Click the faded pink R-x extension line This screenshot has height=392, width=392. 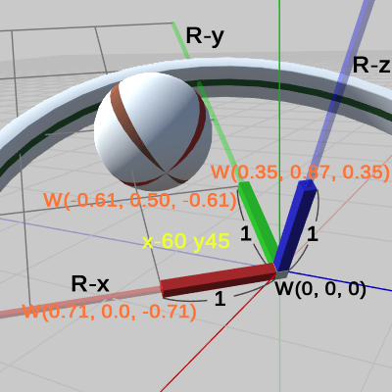[x=80, y=302]
